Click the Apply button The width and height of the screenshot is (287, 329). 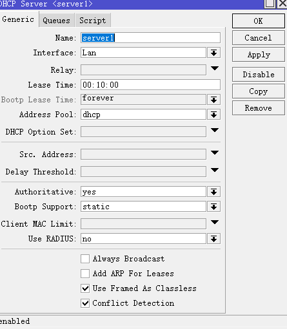(259, 55)
